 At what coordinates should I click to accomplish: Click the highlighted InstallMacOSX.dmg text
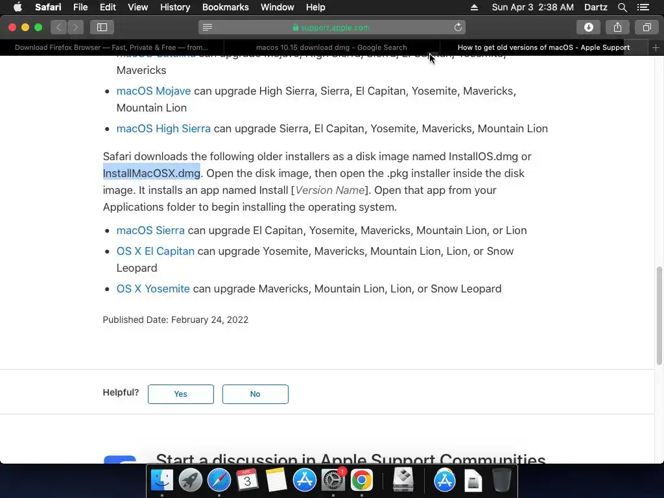[x=152, y=173]
